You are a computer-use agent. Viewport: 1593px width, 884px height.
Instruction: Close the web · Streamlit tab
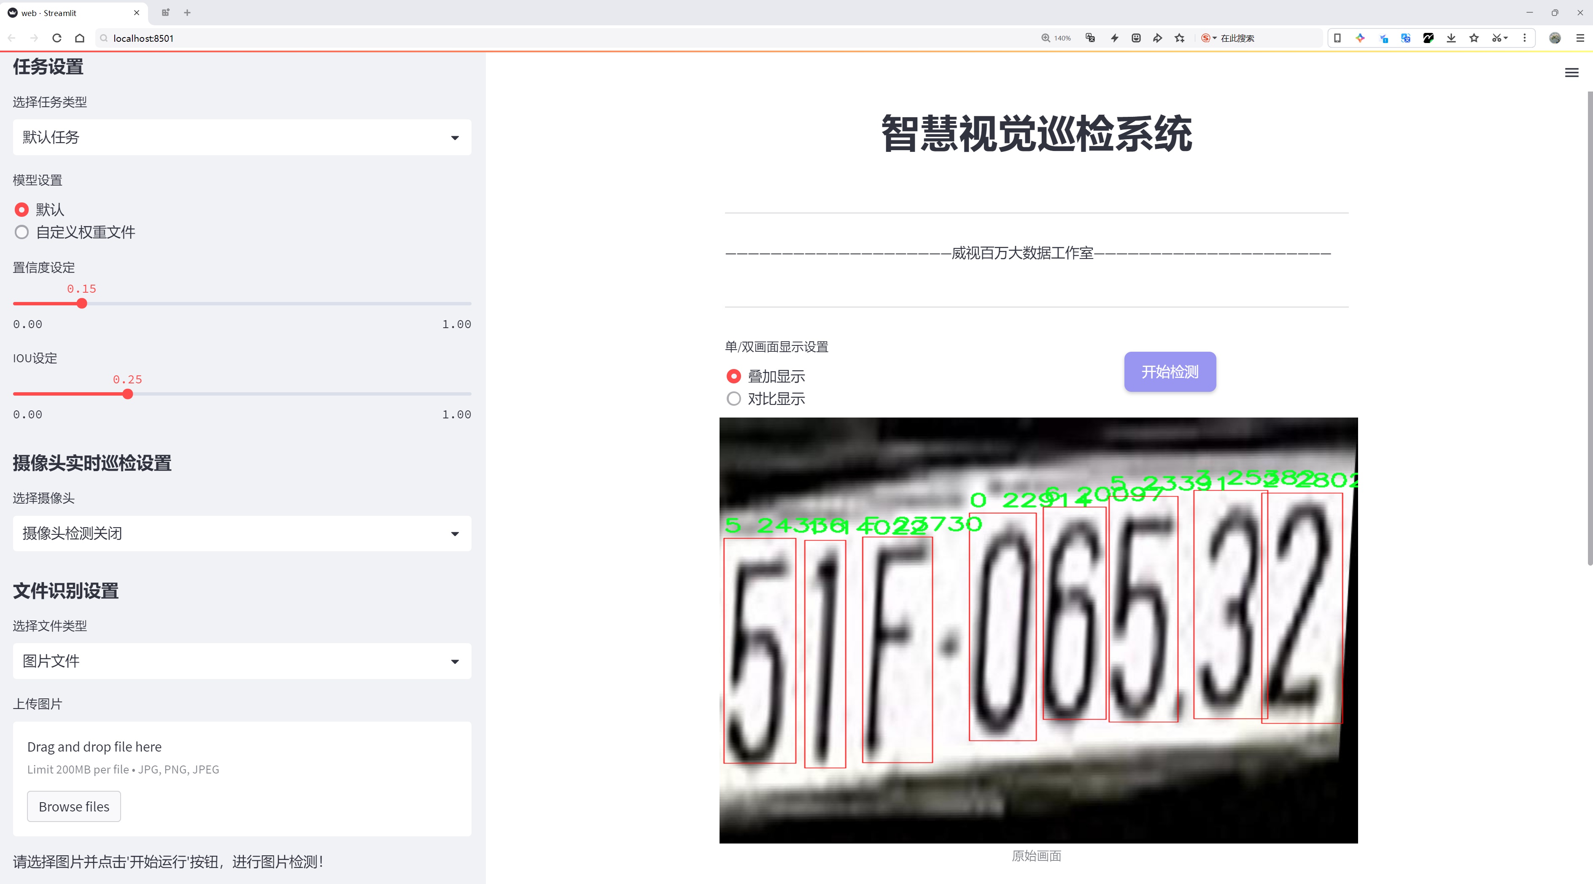tap(137, 13)
